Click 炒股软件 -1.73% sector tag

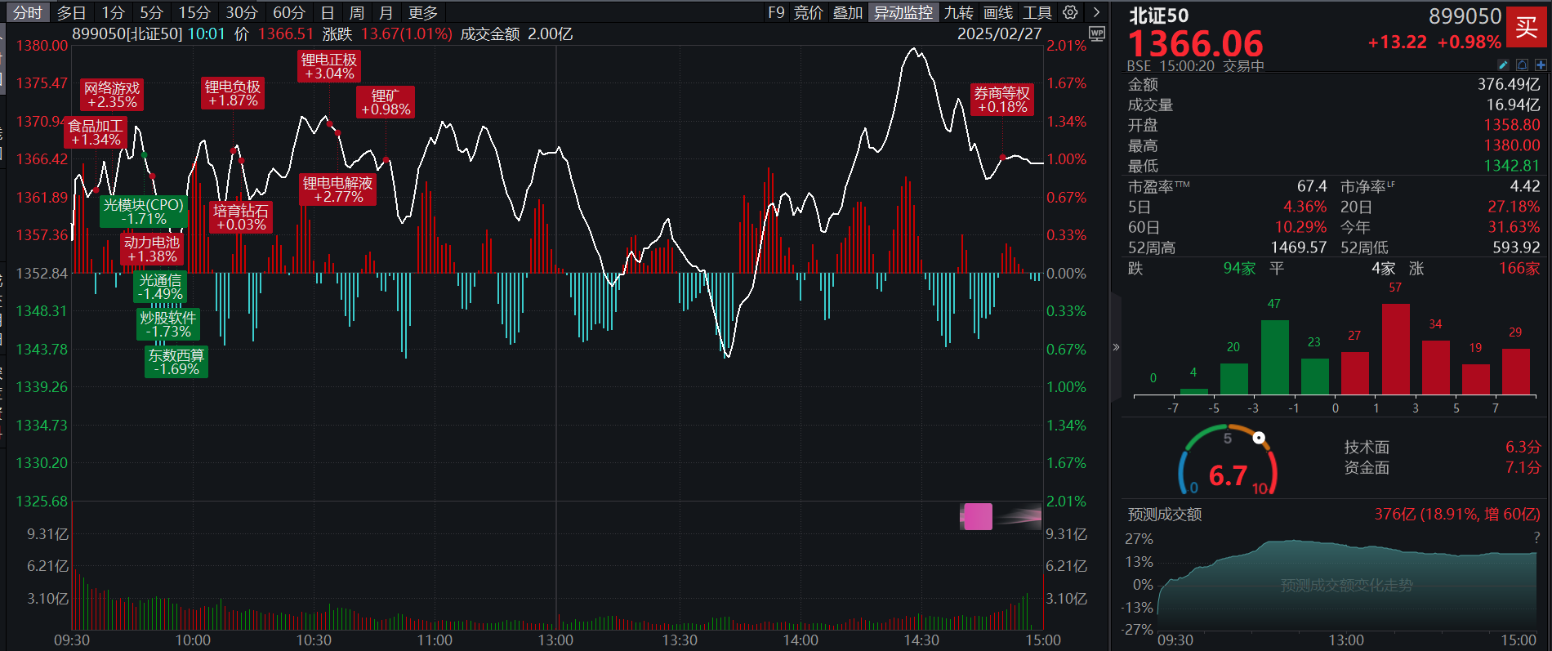(168, 324)
